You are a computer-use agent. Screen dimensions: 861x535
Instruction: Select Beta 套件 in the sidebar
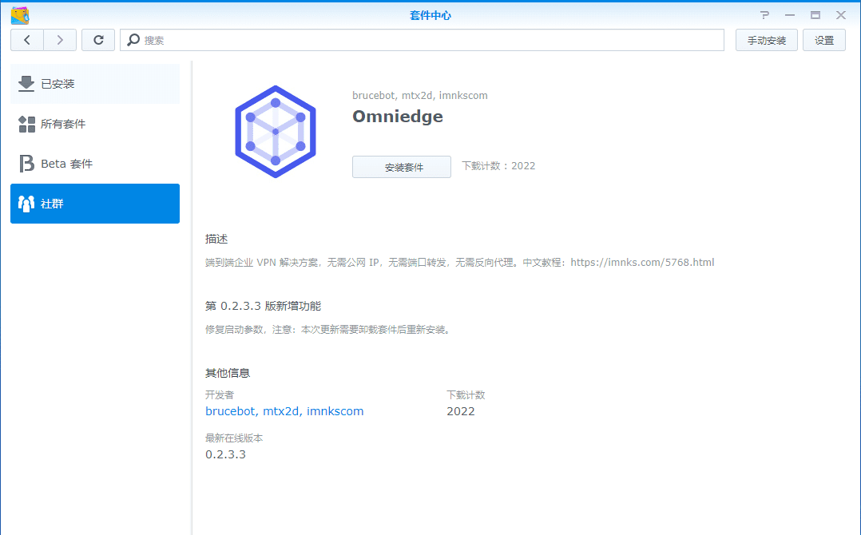tap(95, 164)
